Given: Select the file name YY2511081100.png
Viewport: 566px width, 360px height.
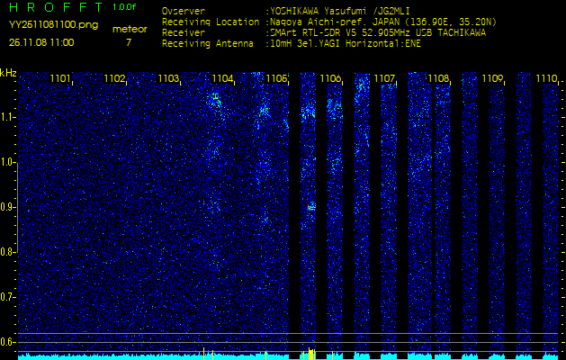Looking at the screenshot, I should coord(53,25).
